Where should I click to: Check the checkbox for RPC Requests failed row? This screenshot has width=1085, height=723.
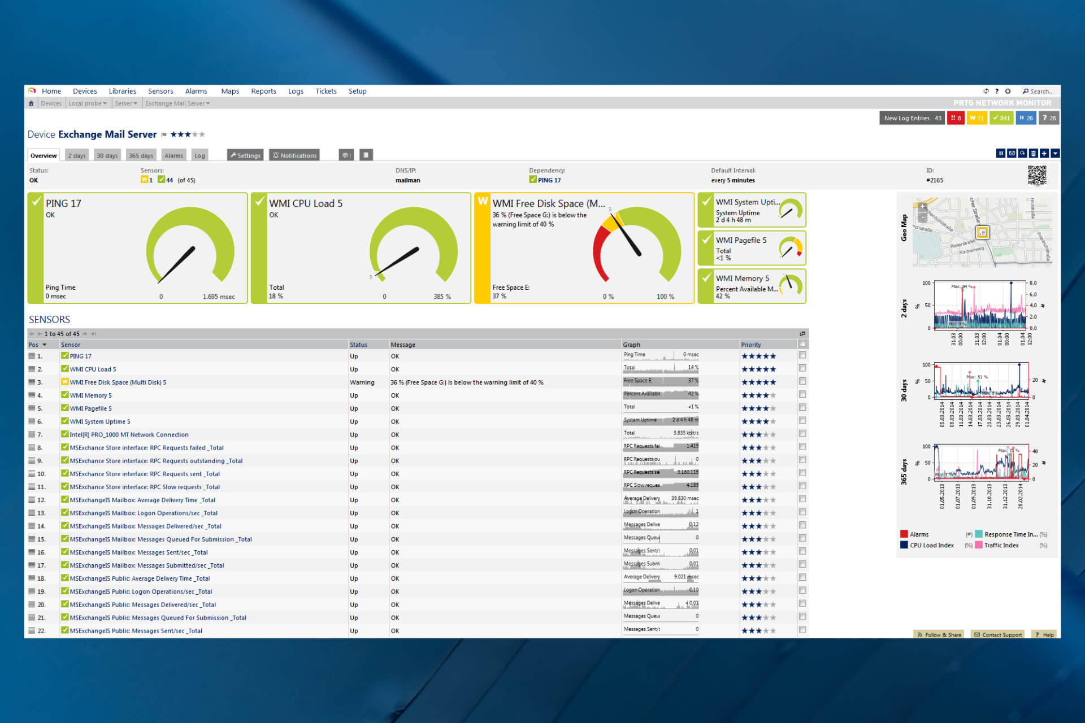click(802, 447)
